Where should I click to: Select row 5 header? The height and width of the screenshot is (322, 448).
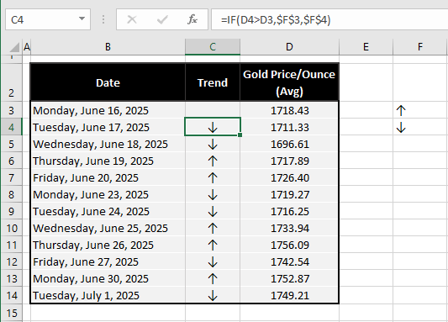tap(11, 144)
